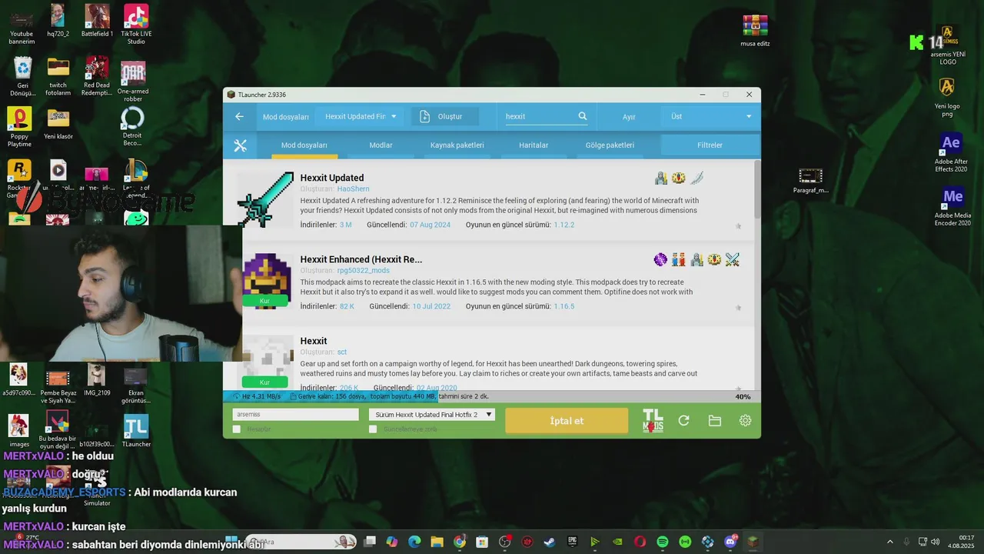This screenshot has width=984, height=554.
Task: Open rpg50322_mods author link
Action: pyautogui.click(x=363, y=270)
